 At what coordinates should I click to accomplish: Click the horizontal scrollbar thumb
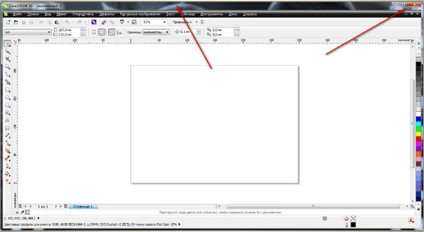(313, 206)
